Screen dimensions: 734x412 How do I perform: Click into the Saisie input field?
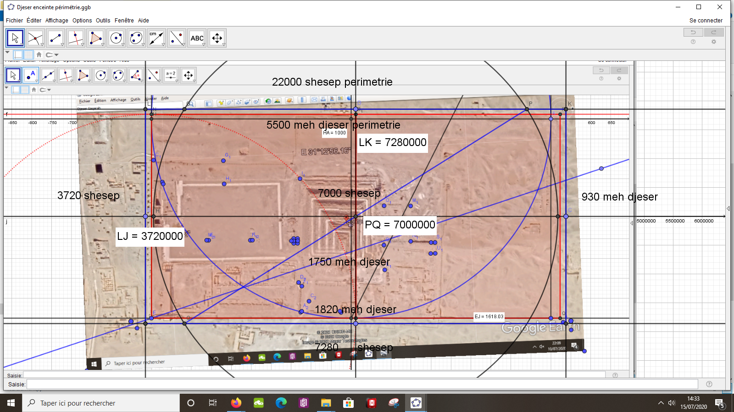click(361, 384)
